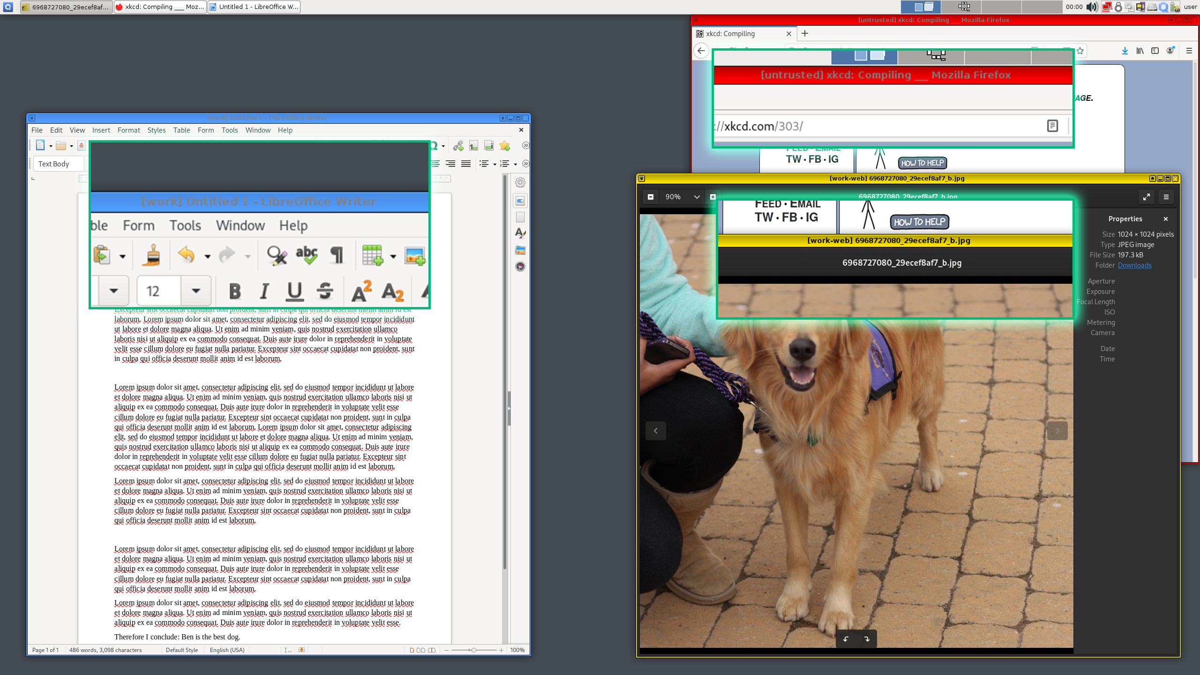
Task: Select the xkcd: Compiling tab in Firefox
Action: (x=744, y=34)
